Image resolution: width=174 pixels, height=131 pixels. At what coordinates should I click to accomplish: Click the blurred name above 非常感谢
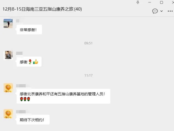(18, 21)
